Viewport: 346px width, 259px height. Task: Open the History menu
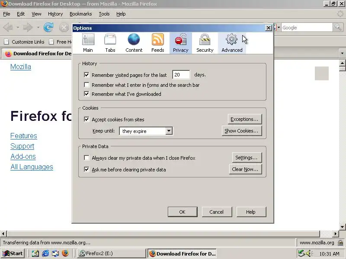[55, 14]
